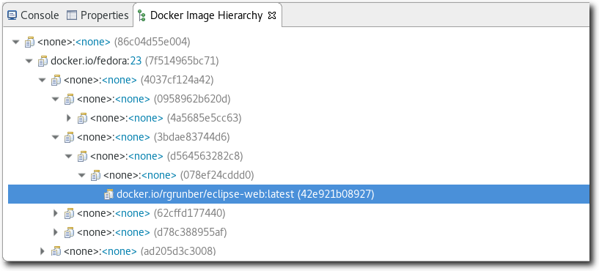
Task: Collapse the docker.io/fedora:23 node
Action: [29, 61]
